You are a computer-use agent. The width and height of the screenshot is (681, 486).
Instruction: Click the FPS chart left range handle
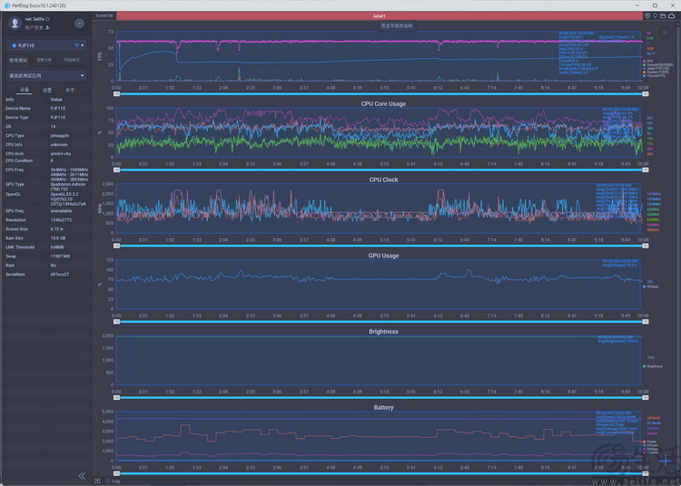pyautogui.click(x=116, y=93)
